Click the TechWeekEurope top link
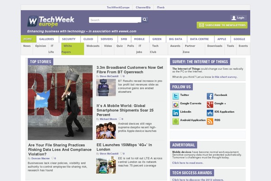Viewport: 271px width, 181px height. 118,7
